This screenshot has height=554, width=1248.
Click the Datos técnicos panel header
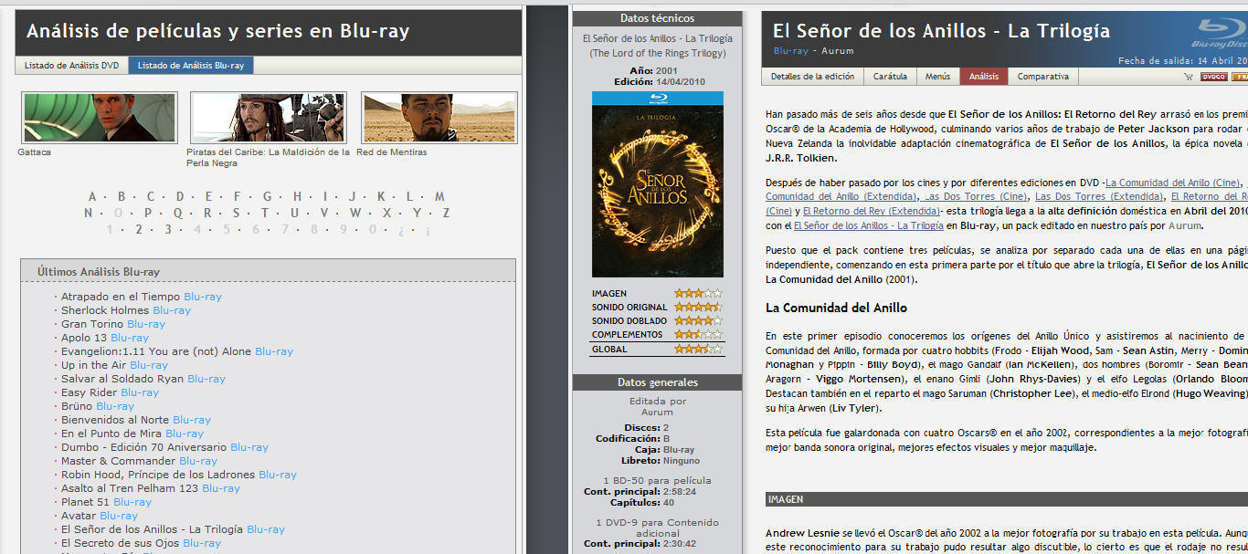click(x=657, y=18)
